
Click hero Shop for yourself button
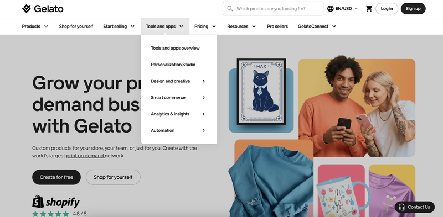(113, 177)
